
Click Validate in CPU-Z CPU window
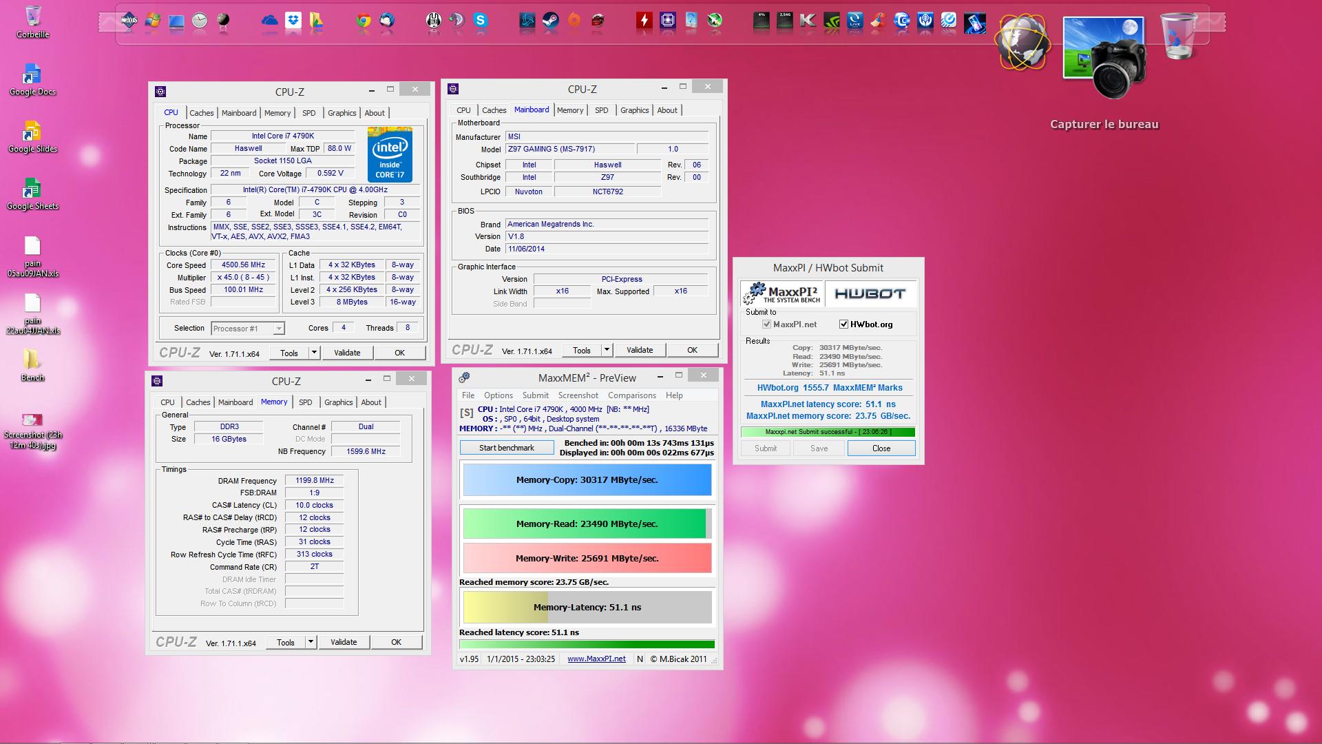pos(347,353)
